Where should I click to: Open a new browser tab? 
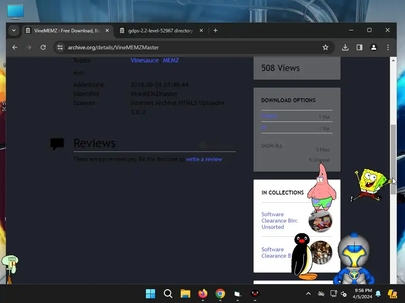(216, 30)
